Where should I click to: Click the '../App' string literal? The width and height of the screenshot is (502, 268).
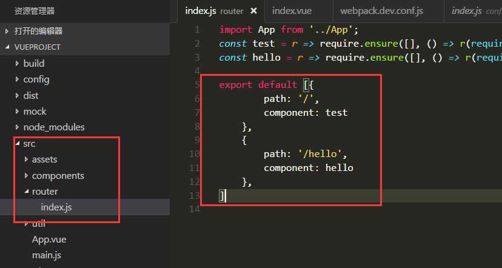point(332,30)
